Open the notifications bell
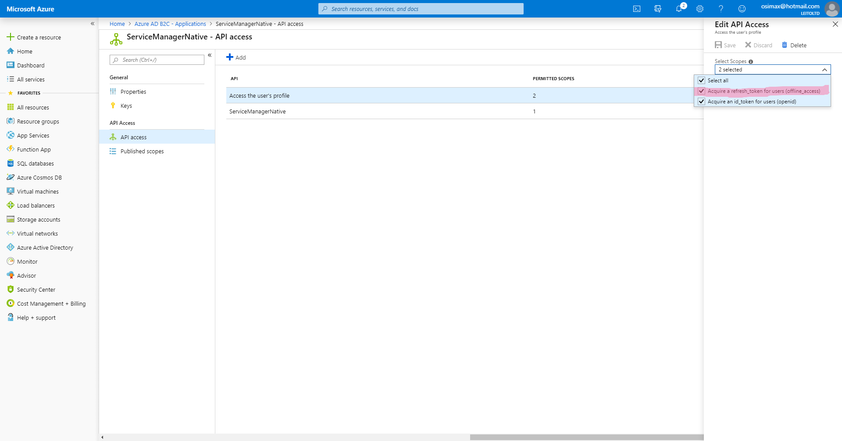Image resolution: width=842 pixels, height=441 pixels. tap(679, 9)
